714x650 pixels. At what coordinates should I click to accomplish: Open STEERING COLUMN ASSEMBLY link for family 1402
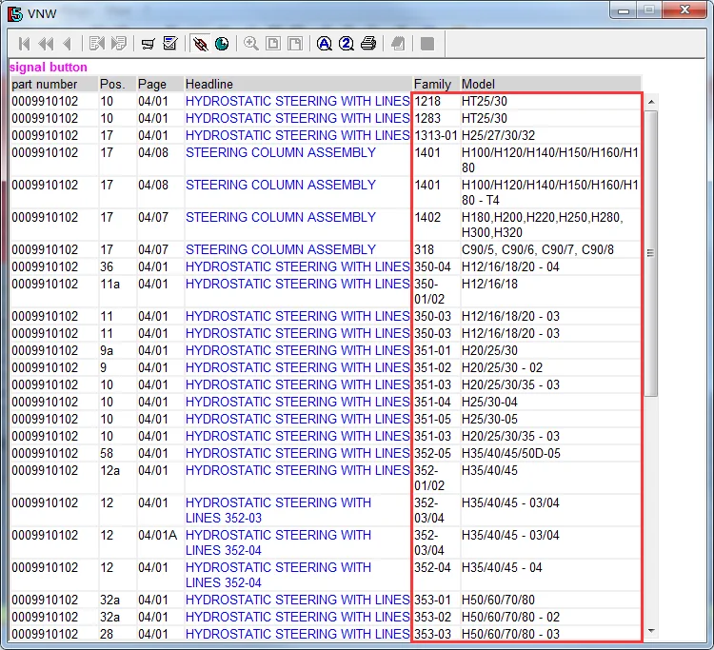[281, 217]
